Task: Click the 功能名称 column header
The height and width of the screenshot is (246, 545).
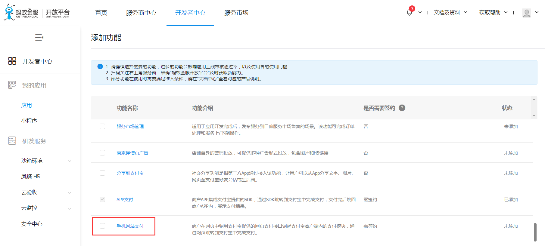Action: [127, 108]
